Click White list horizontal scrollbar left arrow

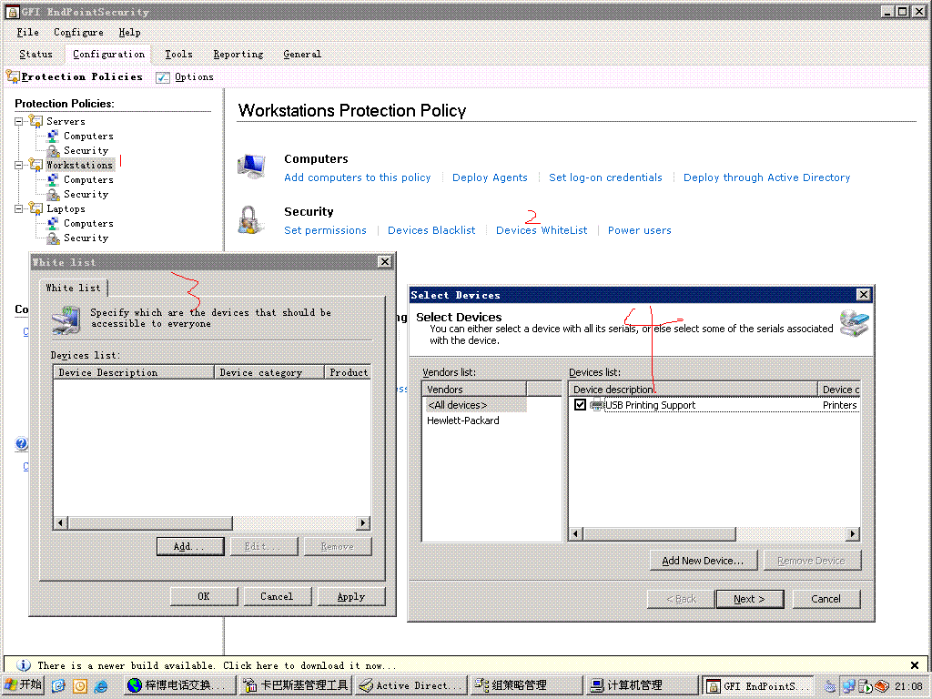(61, 523)
